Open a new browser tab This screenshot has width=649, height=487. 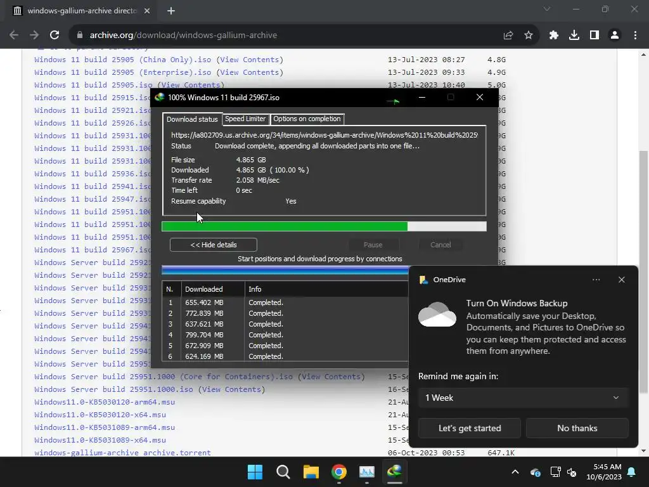tap(171, 11)
